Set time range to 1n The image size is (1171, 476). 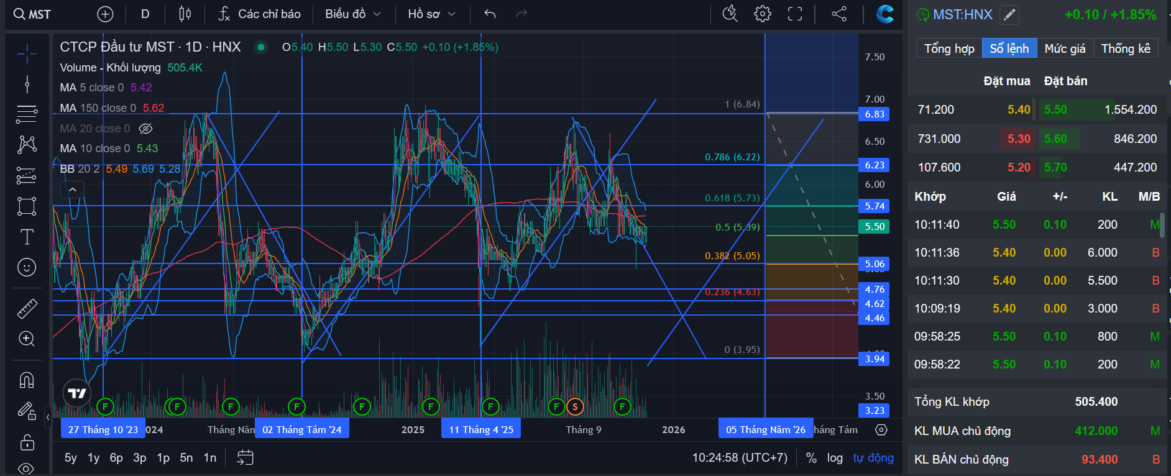tap(210, 458)
